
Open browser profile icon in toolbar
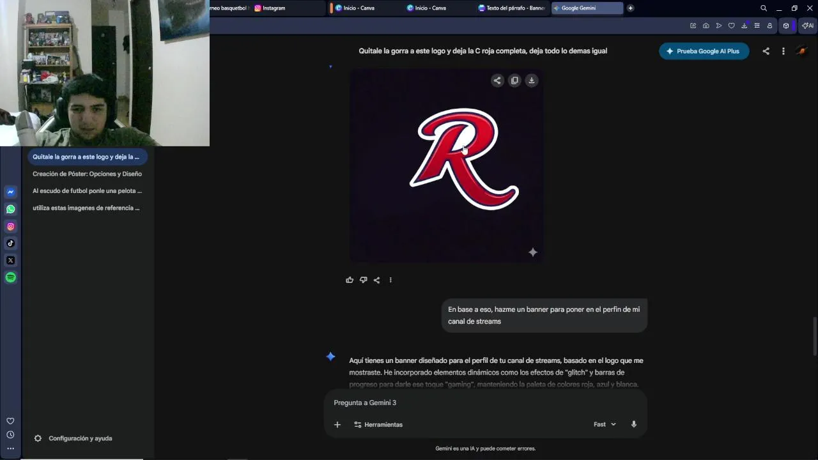(769, 26)
